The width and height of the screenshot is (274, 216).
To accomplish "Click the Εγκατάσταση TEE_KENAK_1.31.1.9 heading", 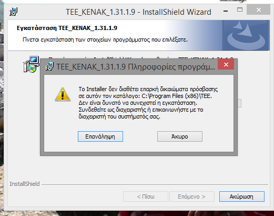I will click(67, 28).
